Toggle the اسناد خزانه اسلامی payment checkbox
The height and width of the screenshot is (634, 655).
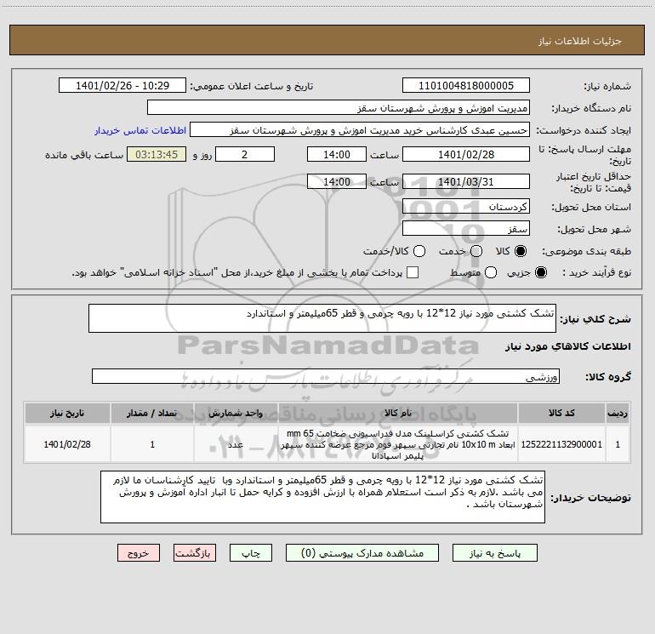click(413, 272)
